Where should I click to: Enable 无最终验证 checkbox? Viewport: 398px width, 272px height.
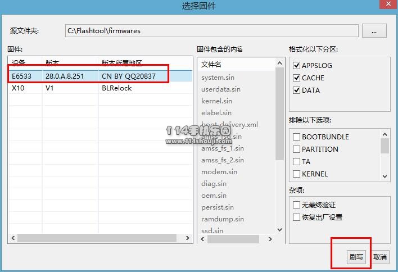[x=297, y=205]
